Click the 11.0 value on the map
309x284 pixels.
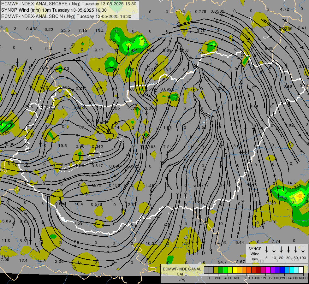point(6,240)
